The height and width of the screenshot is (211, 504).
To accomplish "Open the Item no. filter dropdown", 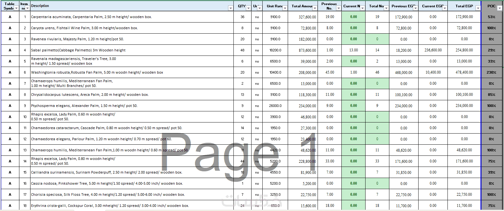I will 27,8.
